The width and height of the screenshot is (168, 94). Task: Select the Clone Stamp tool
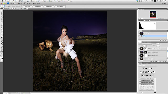(2, 27)
